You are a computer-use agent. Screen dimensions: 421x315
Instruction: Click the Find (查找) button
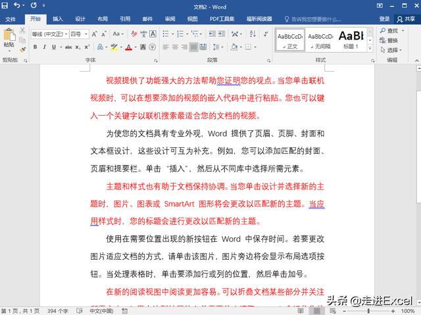[389, 31]
